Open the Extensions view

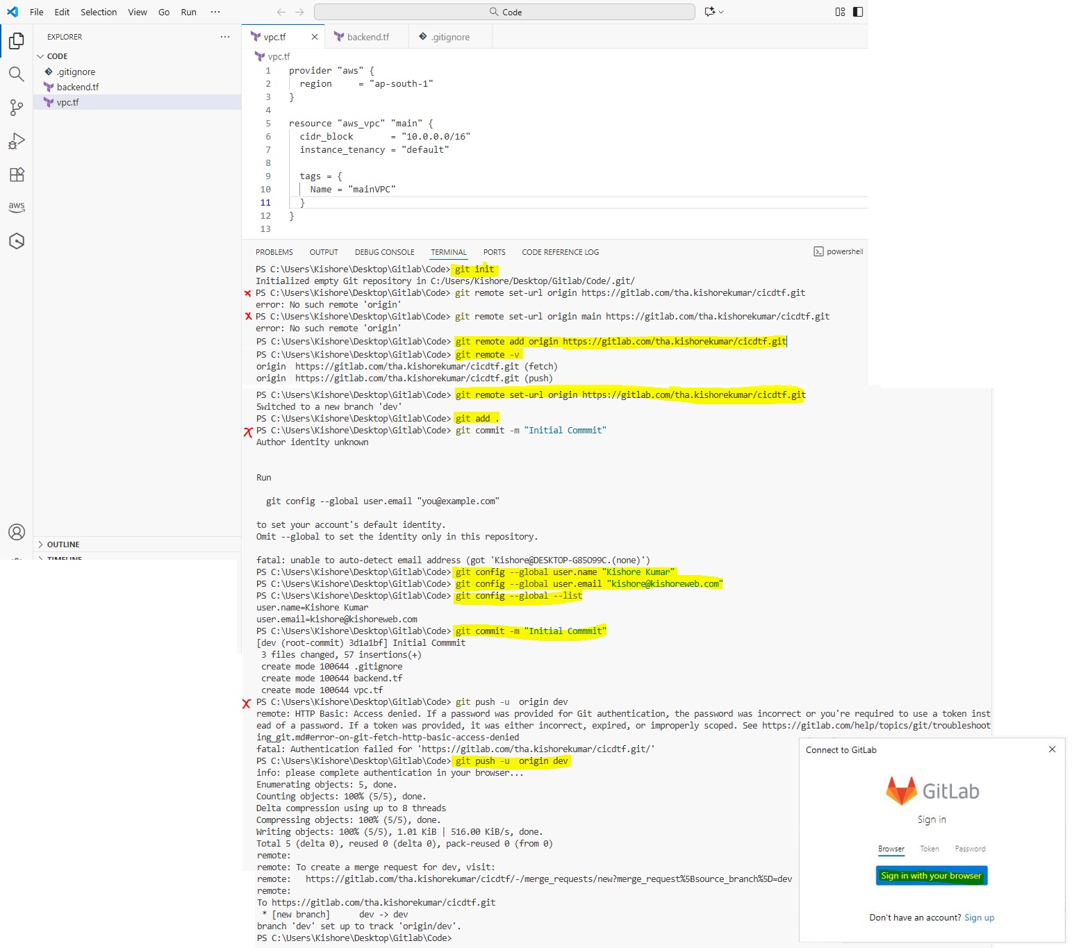pyautogui.click(x=17, y=174)
